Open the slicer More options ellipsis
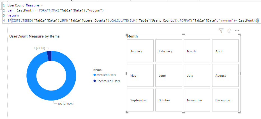261x119 pixels. pos(237,31)
